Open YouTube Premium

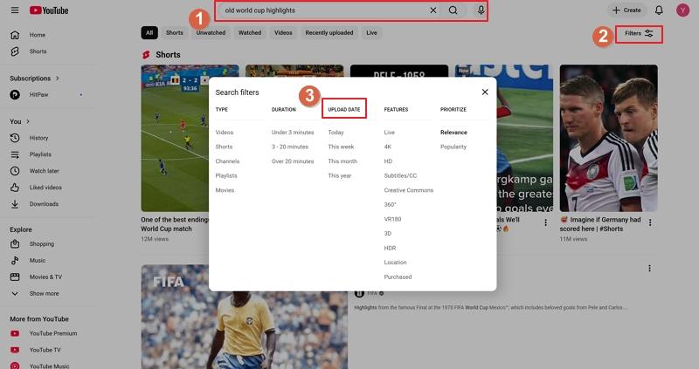pos(53,333)
